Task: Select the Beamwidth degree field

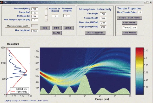Action: coord(66,16)
